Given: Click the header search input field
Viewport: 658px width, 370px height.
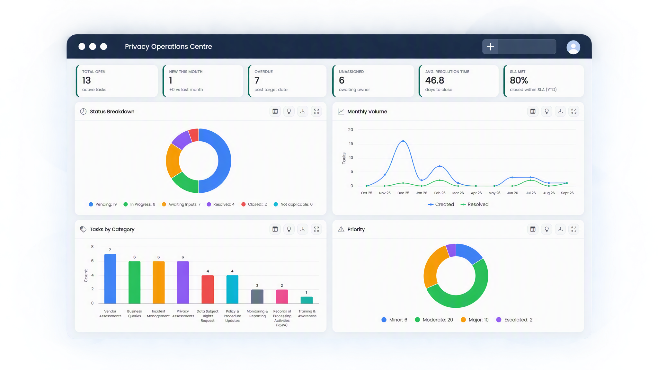Looking at the screenshot, I should click(x=527, y=47).
